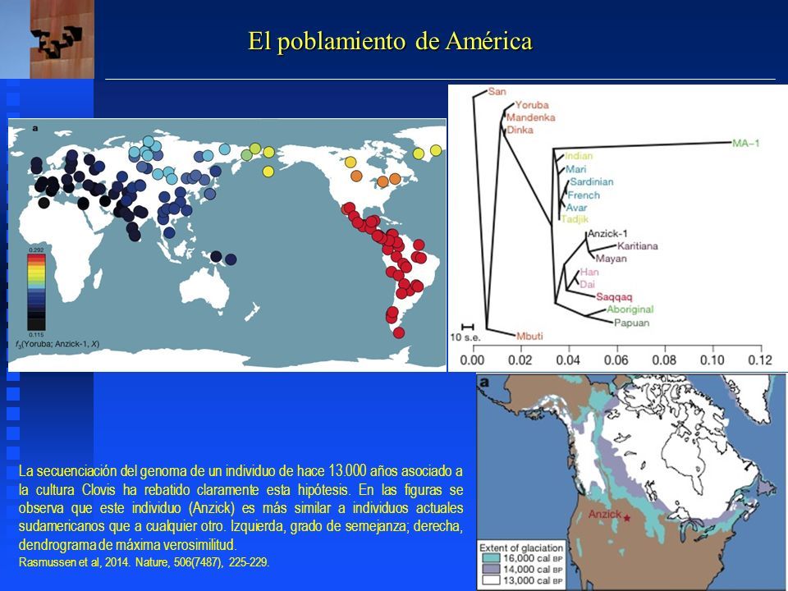
Task: Click the 'Extent of glaciation' legend title
Action: tap(521, 547)
